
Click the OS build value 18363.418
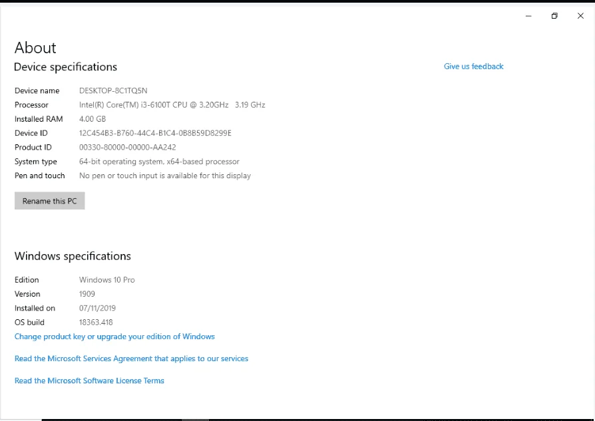pyautogui.click(x=96, y=323)
